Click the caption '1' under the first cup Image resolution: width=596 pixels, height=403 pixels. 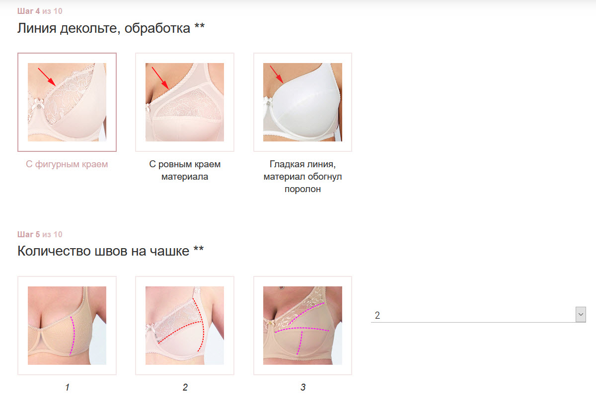tap(67, 387)
